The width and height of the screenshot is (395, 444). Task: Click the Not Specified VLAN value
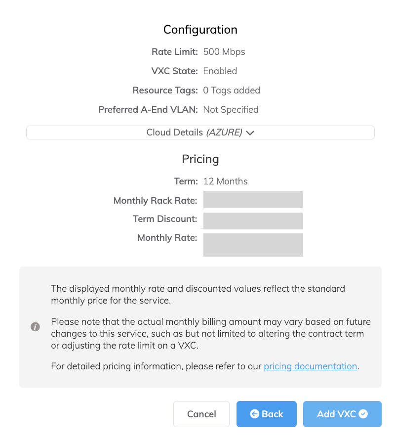point(231,109)
